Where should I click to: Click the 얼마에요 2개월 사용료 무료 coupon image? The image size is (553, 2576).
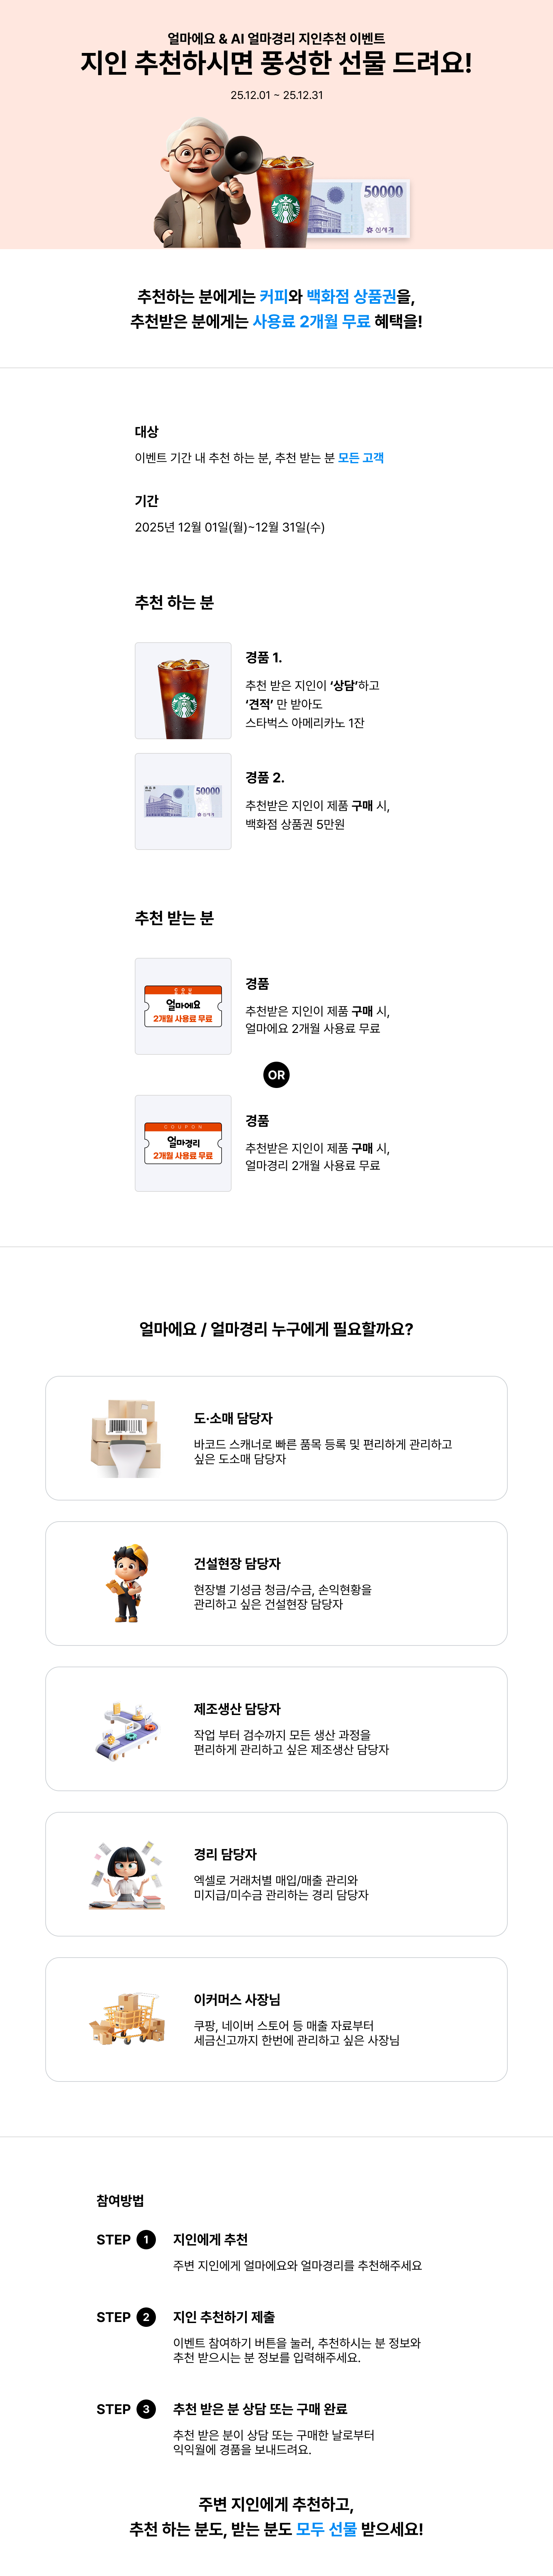click(x=184, y=1006)
